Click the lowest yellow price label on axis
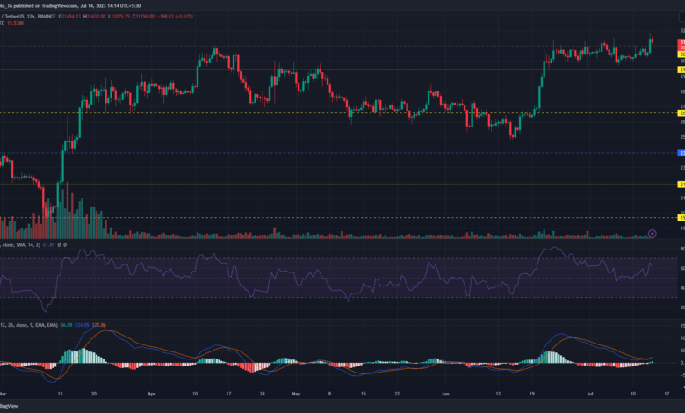685x413 pixels. [x=681, y=217]
